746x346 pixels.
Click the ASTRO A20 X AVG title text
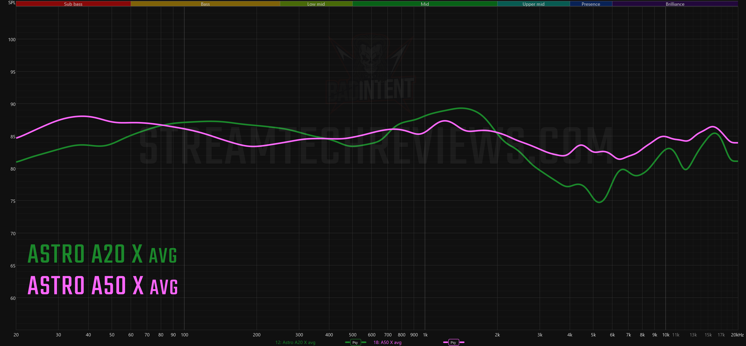point(102,254)
